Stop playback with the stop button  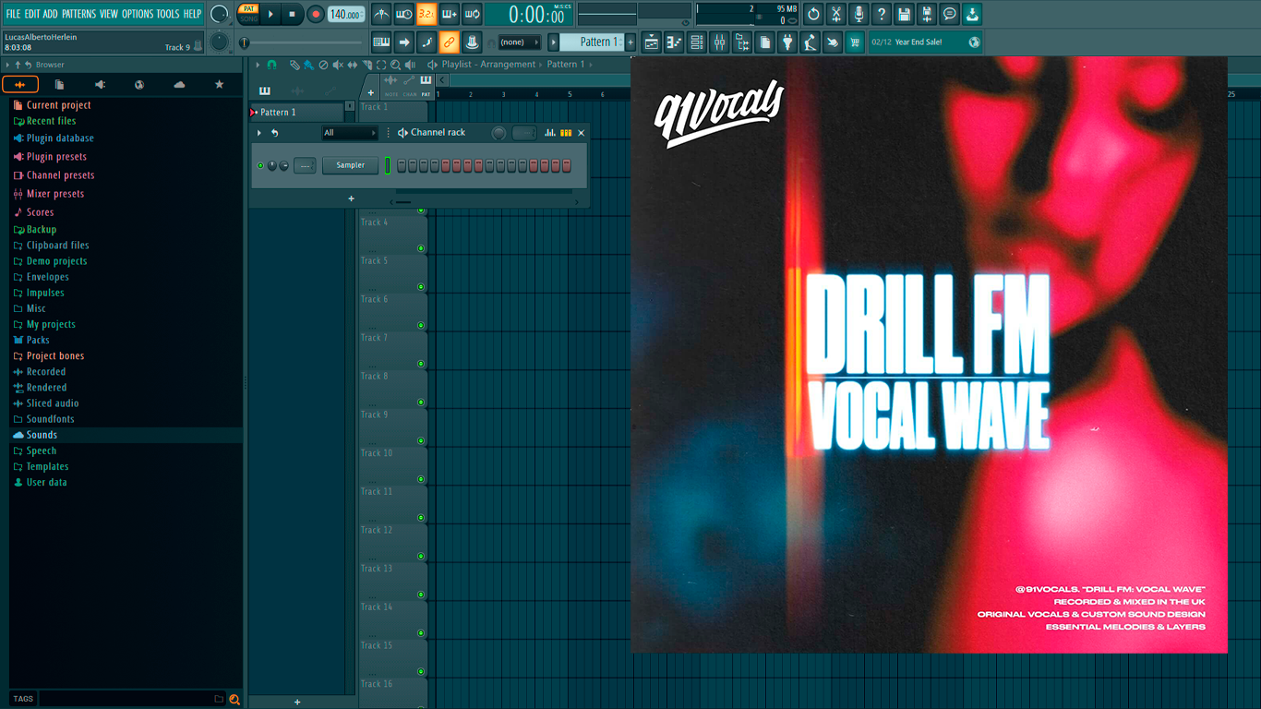(x=293, y=14)
